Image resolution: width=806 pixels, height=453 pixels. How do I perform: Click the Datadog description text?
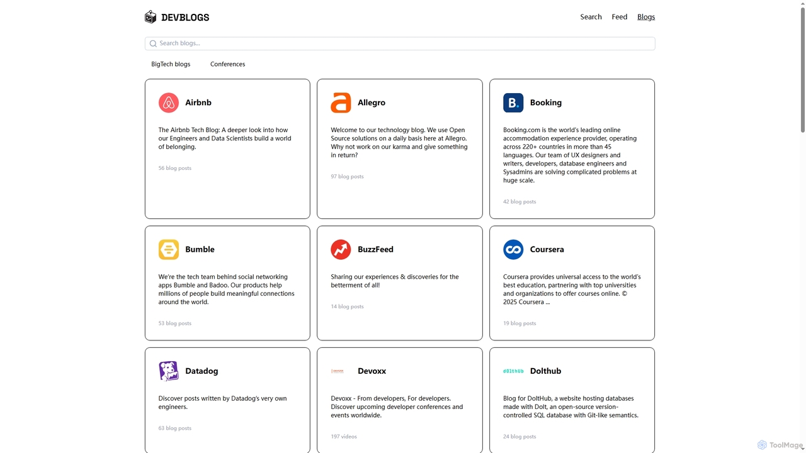click(x=223, y=403)
